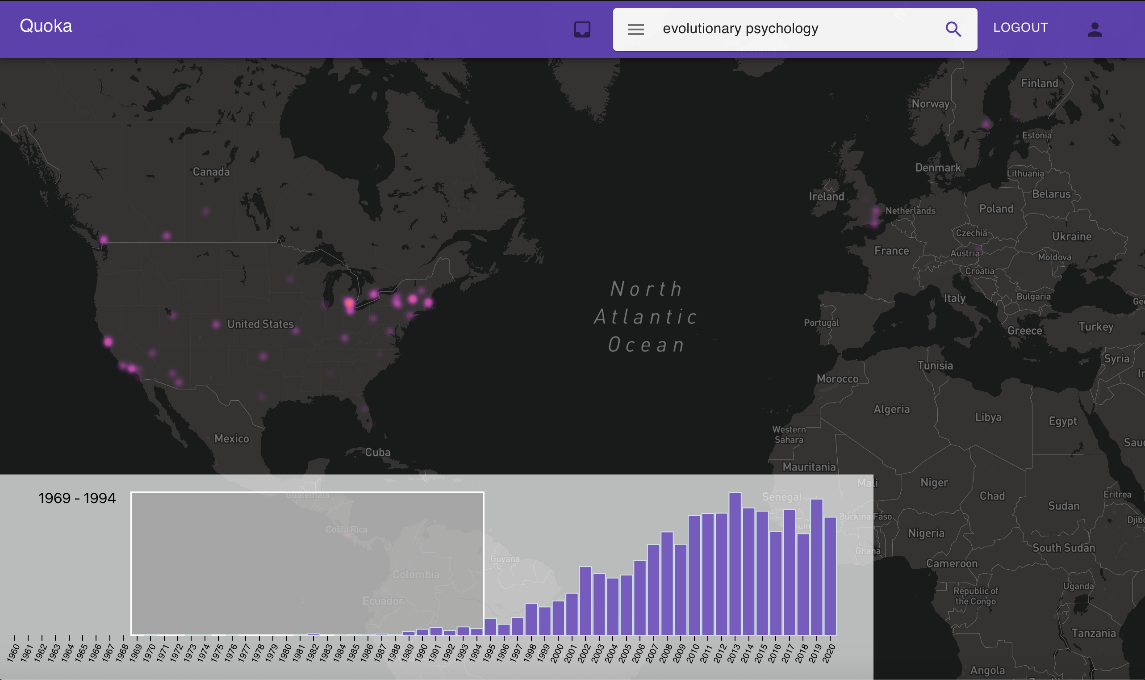Click the heatmap hotspot near Stockholm
The width and height of the screenshot is (1145, 680).
coord(986,124)
